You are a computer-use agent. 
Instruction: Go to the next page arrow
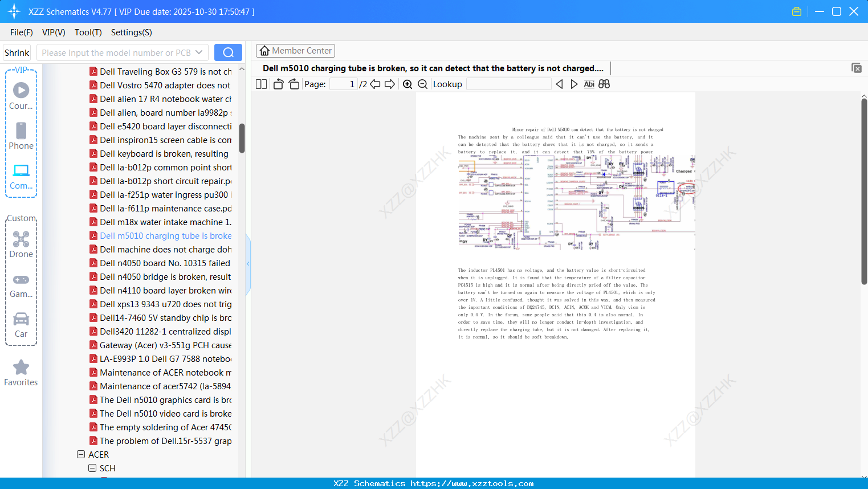click(x=390, y=84)
